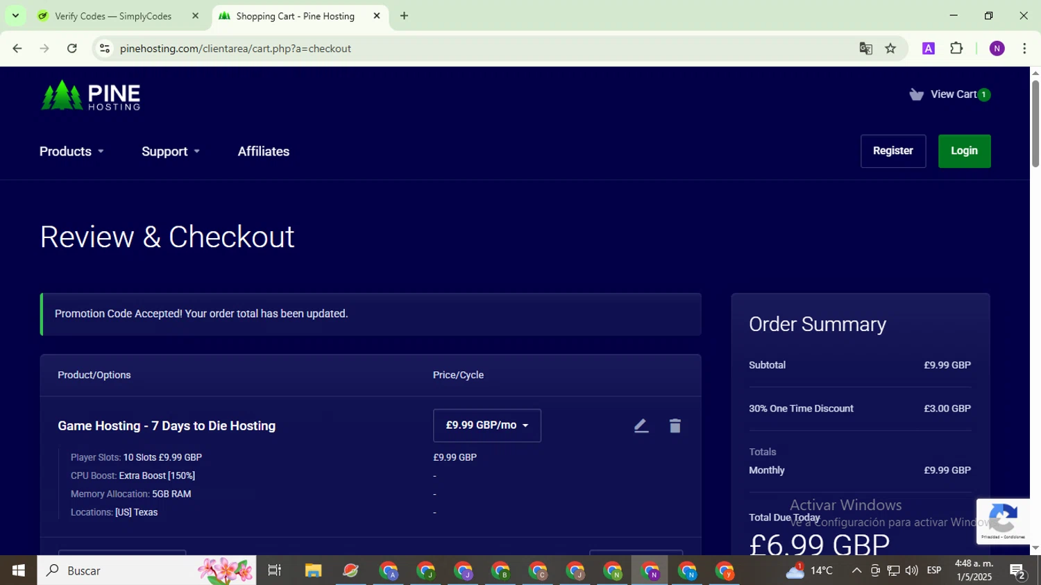This screenshot has width=1041, height=585.
Task: Click Memory Allocation 5GB RAM text
Action: point(130,494)
